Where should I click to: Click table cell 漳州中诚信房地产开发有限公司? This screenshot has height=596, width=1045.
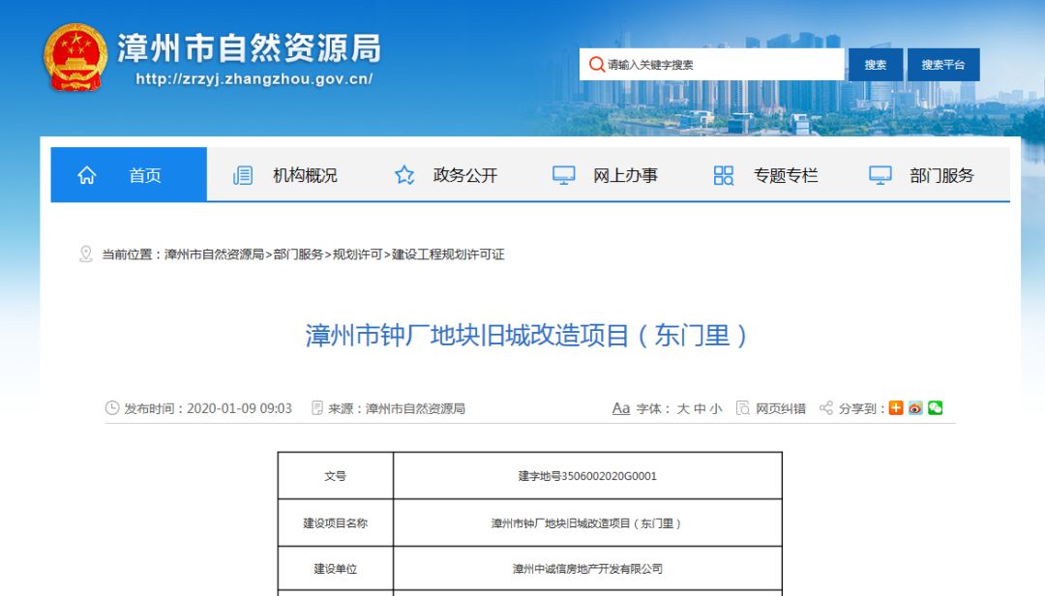tap(587, 569)
